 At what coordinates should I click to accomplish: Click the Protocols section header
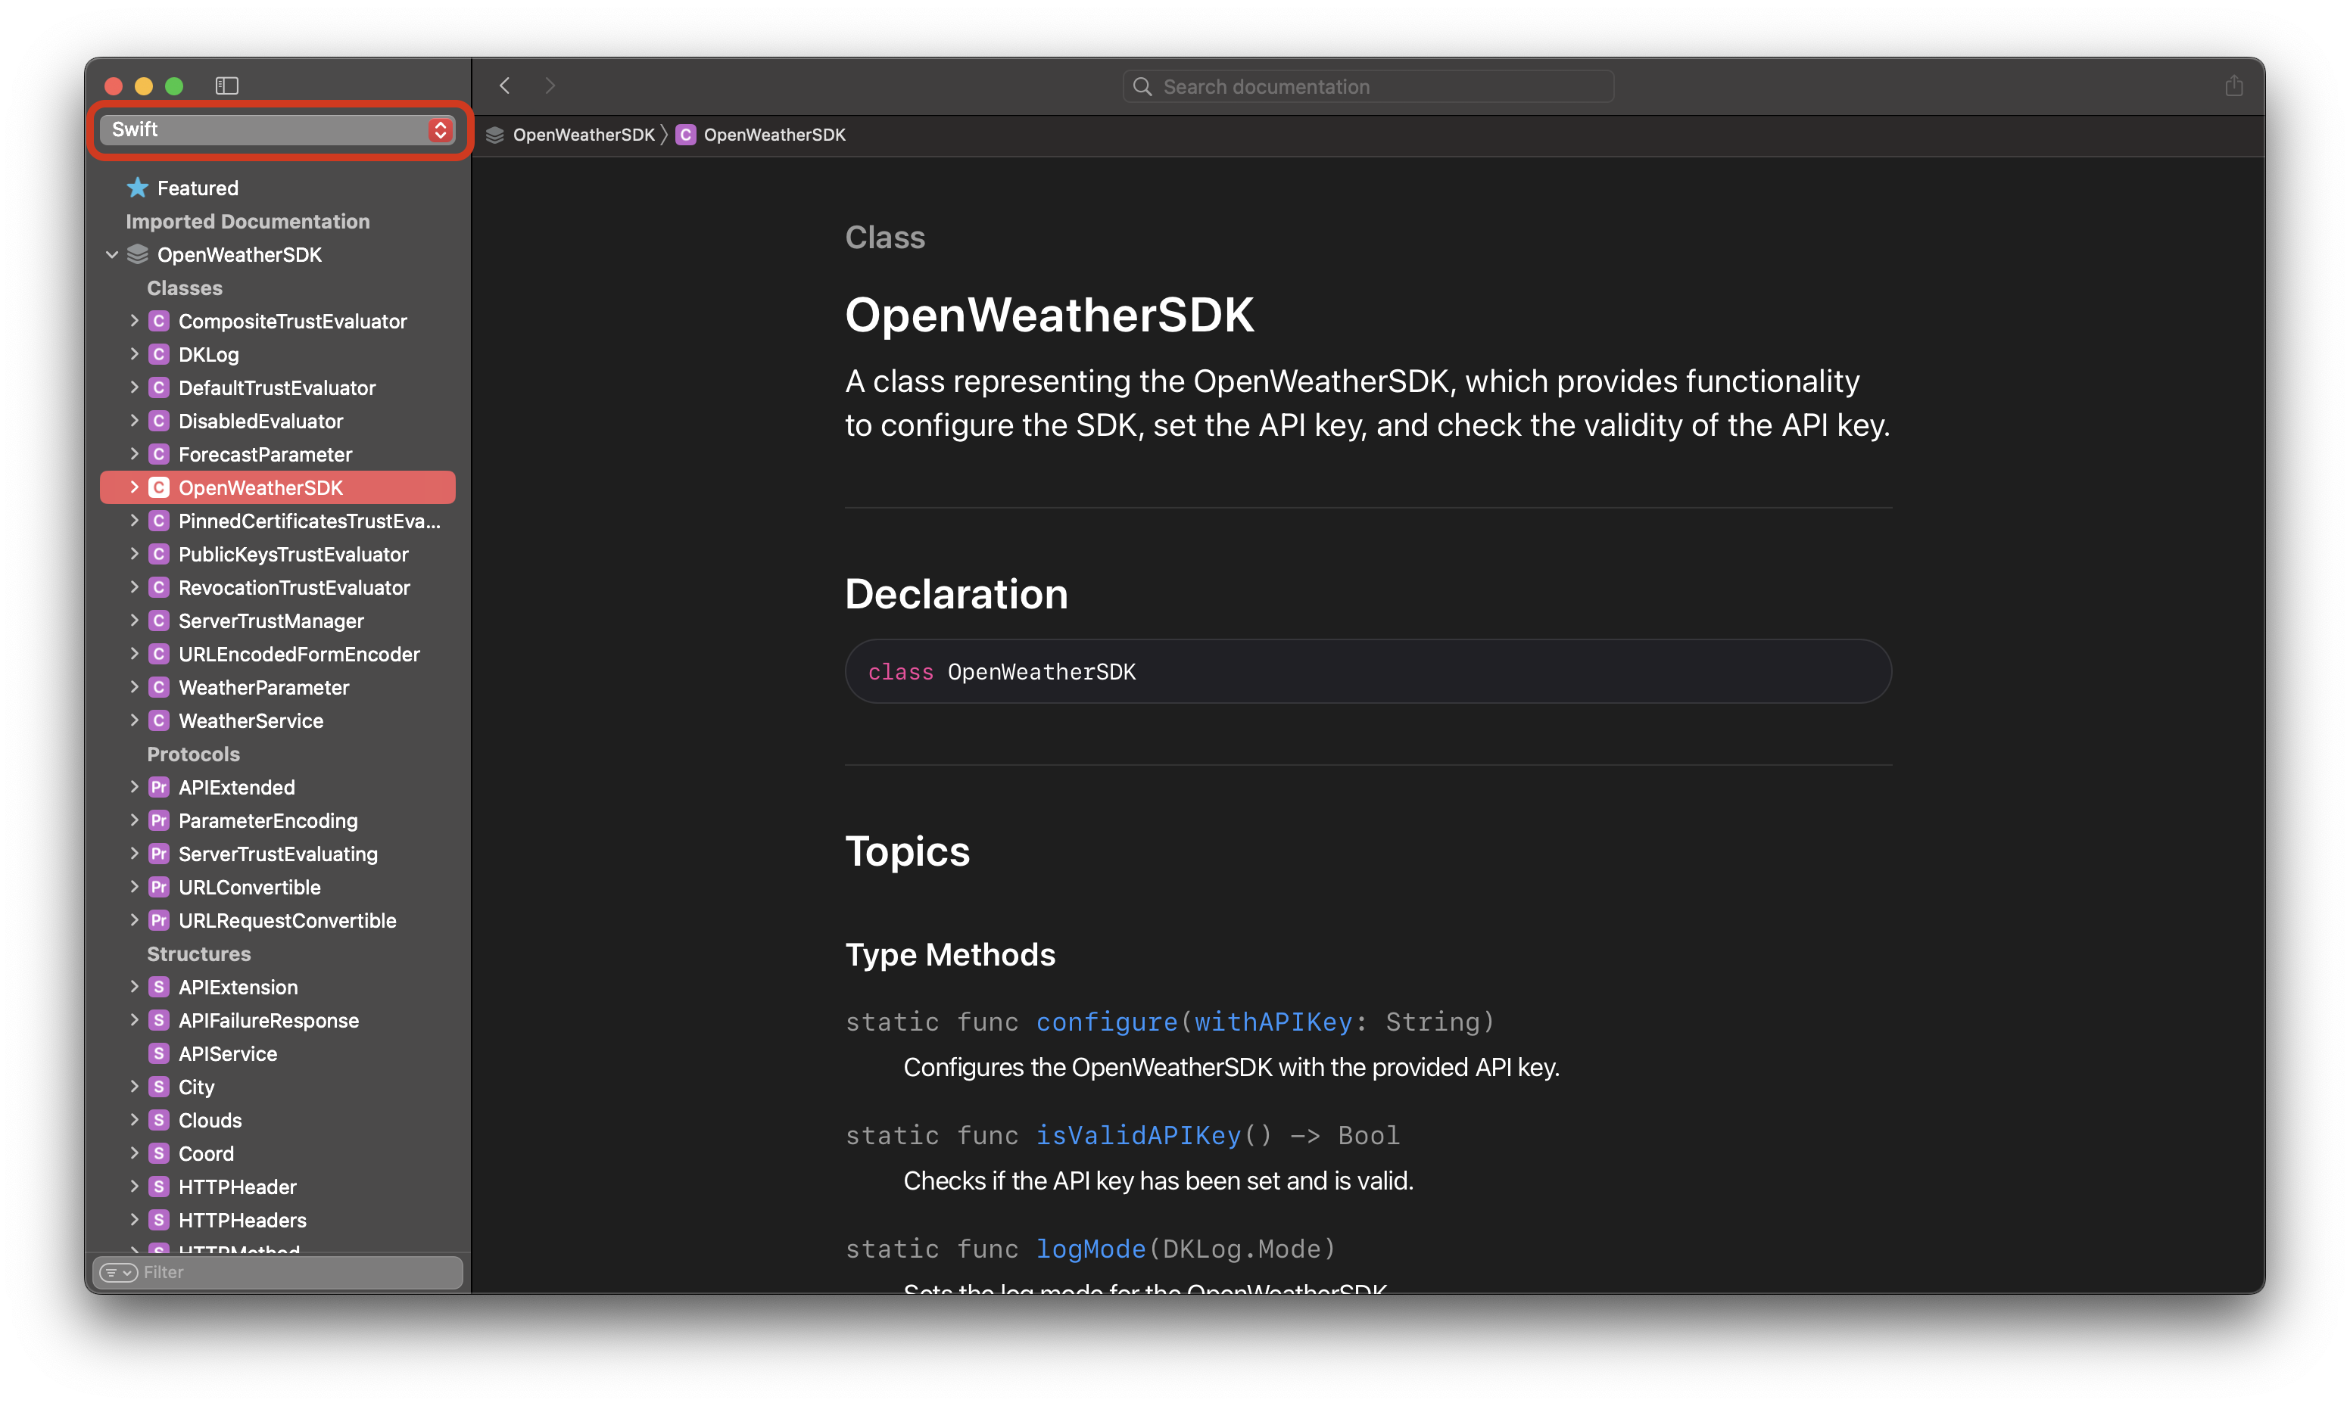click(x=193, y=754)
